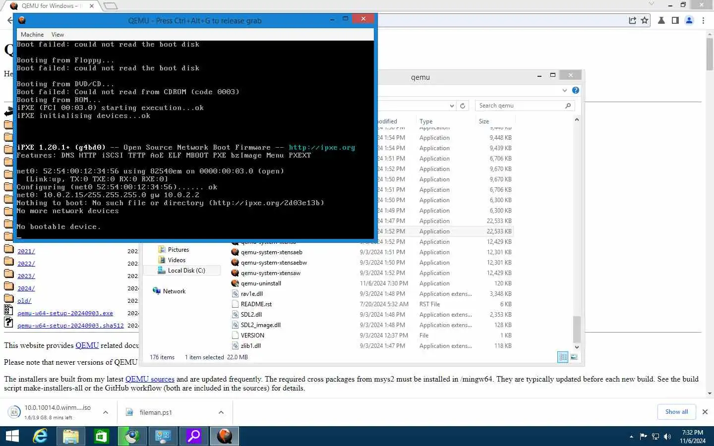Open File Explorer from taskbar
This screenshot has width=714, height=446.
point(71,436)
